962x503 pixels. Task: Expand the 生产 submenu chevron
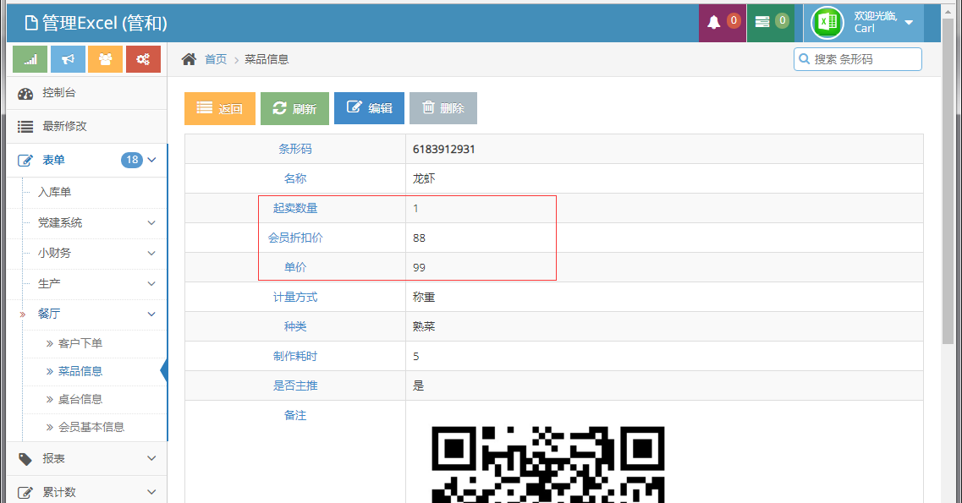pos(151,284)
